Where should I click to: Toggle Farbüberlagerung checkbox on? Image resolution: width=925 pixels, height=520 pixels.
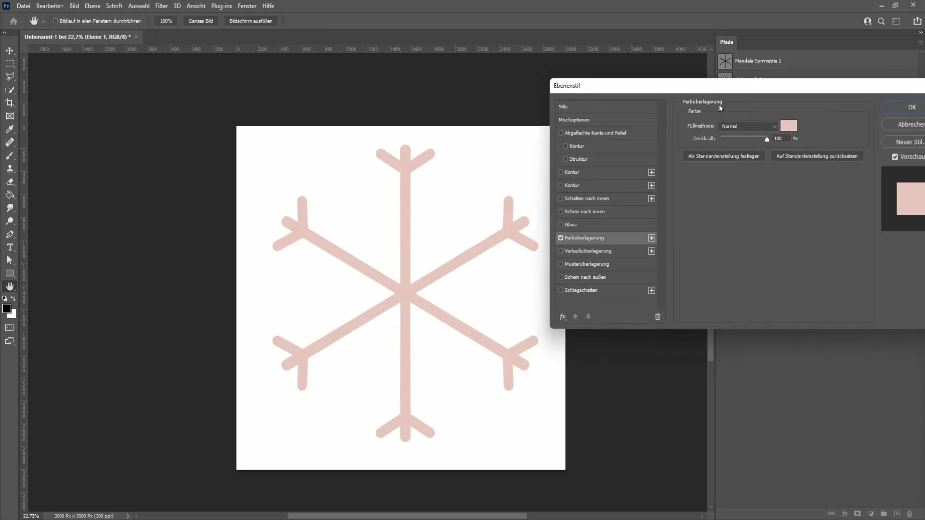tap(560, 237)
